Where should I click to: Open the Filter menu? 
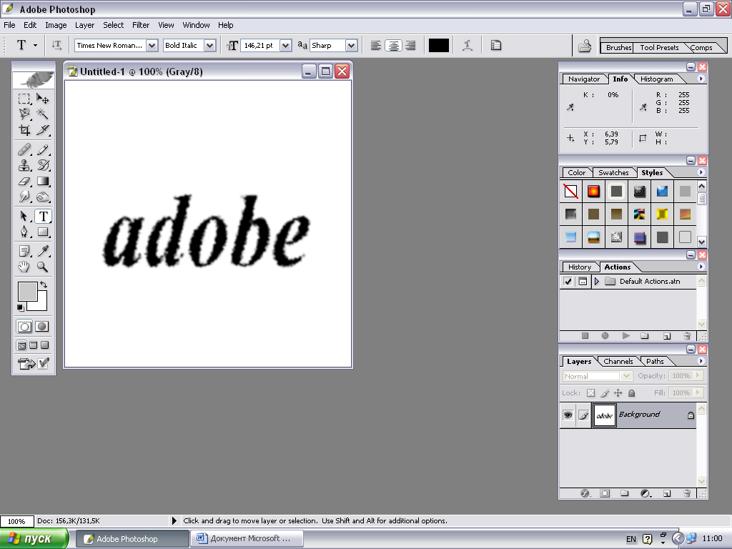pos(141,25)
